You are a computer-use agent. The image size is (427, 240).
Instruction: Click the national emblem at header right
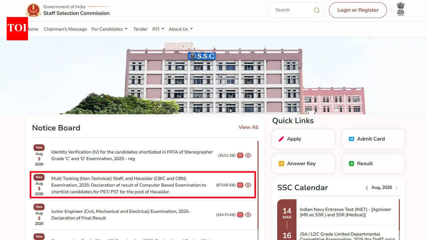click(401, 9)
